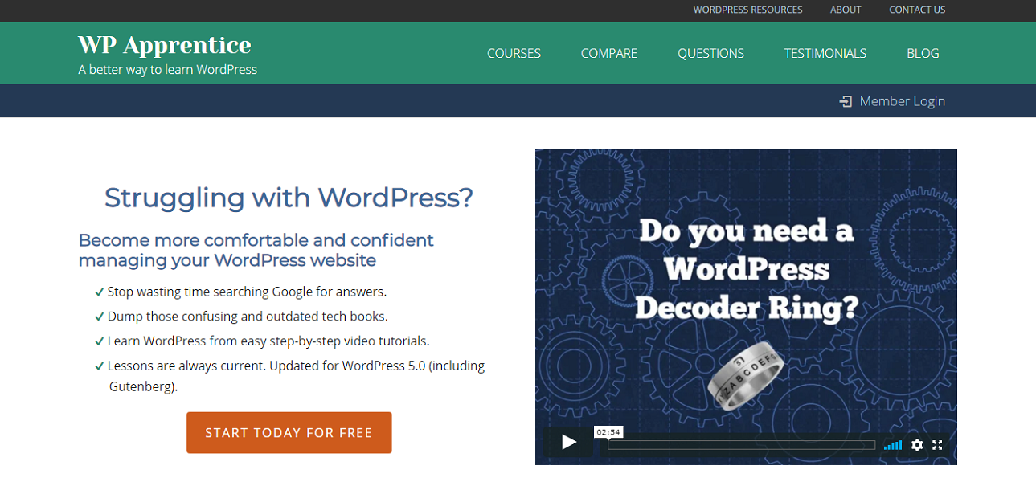This screenshot has width=1036, height=482.
Task: Click the 'Struggling with WordPress?' heading
Action: (x=289, y=198)
